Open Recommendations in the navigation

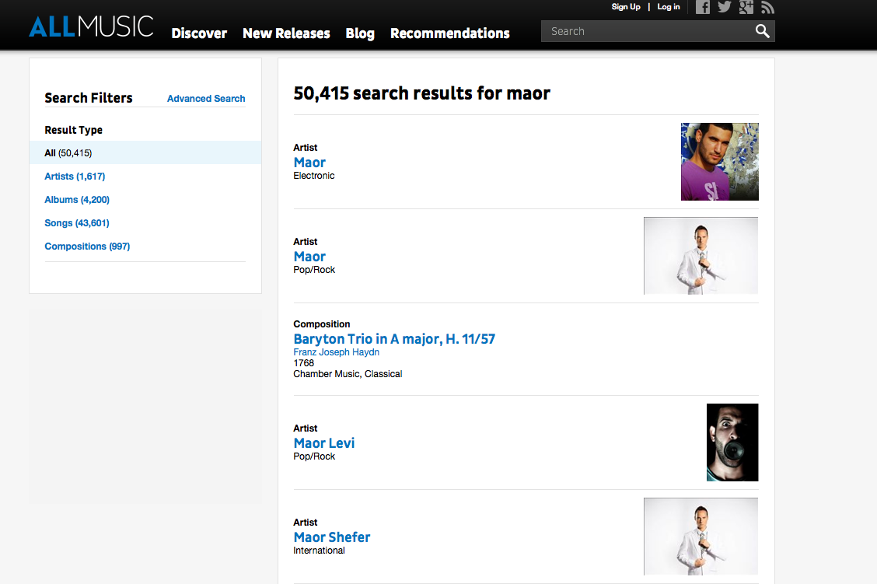pyautogui.click(x=450, y=33)
